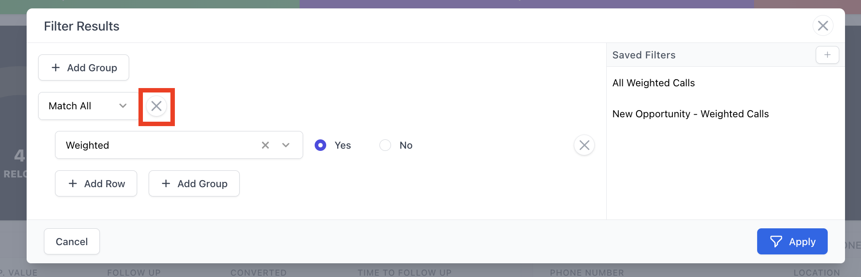Expand the Weighted field dropdown chevron
This screenshot has width=861, height=277.
[x=286, y=145]
